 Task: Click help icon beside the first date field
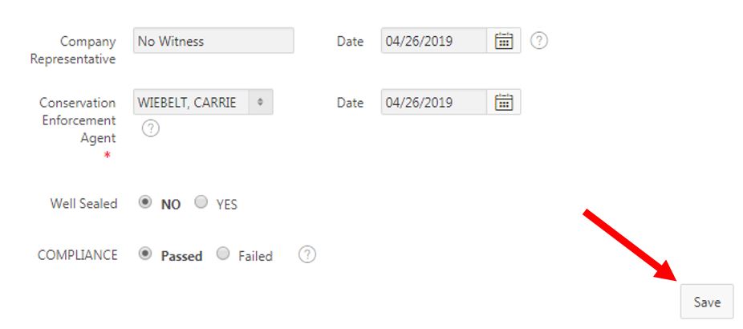[x=539, y=41]
